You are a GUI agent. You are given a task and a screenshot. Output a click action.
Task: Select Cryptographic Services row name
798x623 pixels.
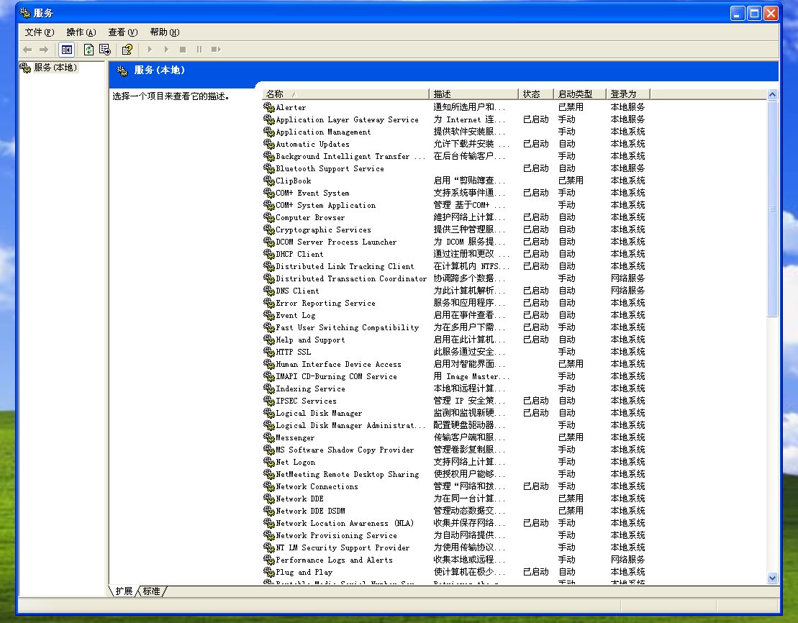click(323, 229)
